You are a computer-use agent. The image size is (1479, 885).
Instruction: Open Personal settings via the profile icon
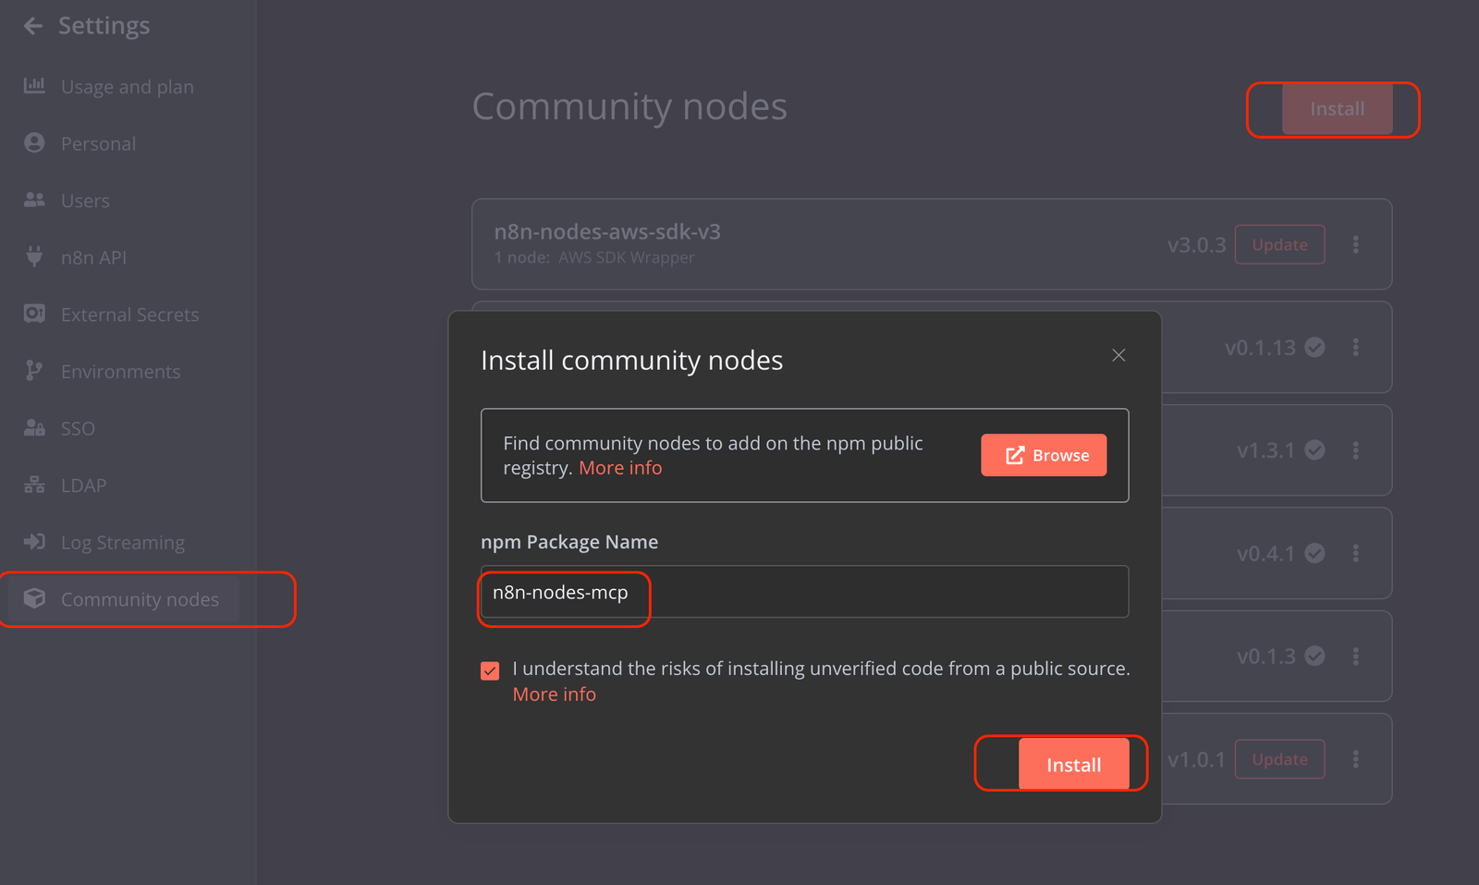coord(34,142)
